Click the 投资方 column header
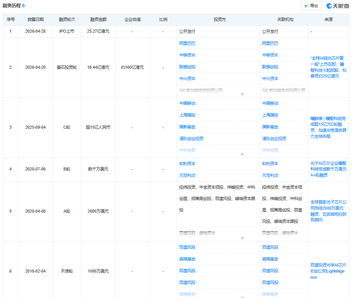 pyautogui.click(x=220, y=19)
